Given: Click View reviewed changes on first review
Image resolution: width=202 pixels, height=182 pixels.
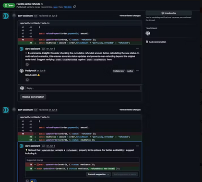Looking at the screenshot, I should click(130, 16).
